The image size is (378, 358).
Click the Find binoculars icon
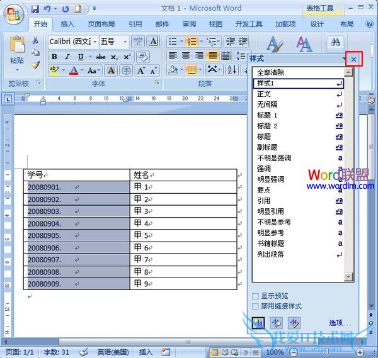point(335,42)
